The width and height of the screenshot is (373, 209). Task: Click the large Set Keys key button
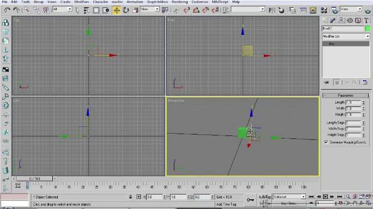click(x=250, y=200)
